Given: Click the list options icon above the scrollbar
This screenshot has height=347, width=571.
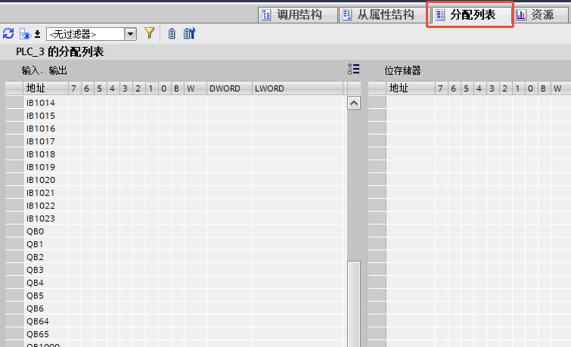Looking at the screenshot, I should [x=353, y=70].
